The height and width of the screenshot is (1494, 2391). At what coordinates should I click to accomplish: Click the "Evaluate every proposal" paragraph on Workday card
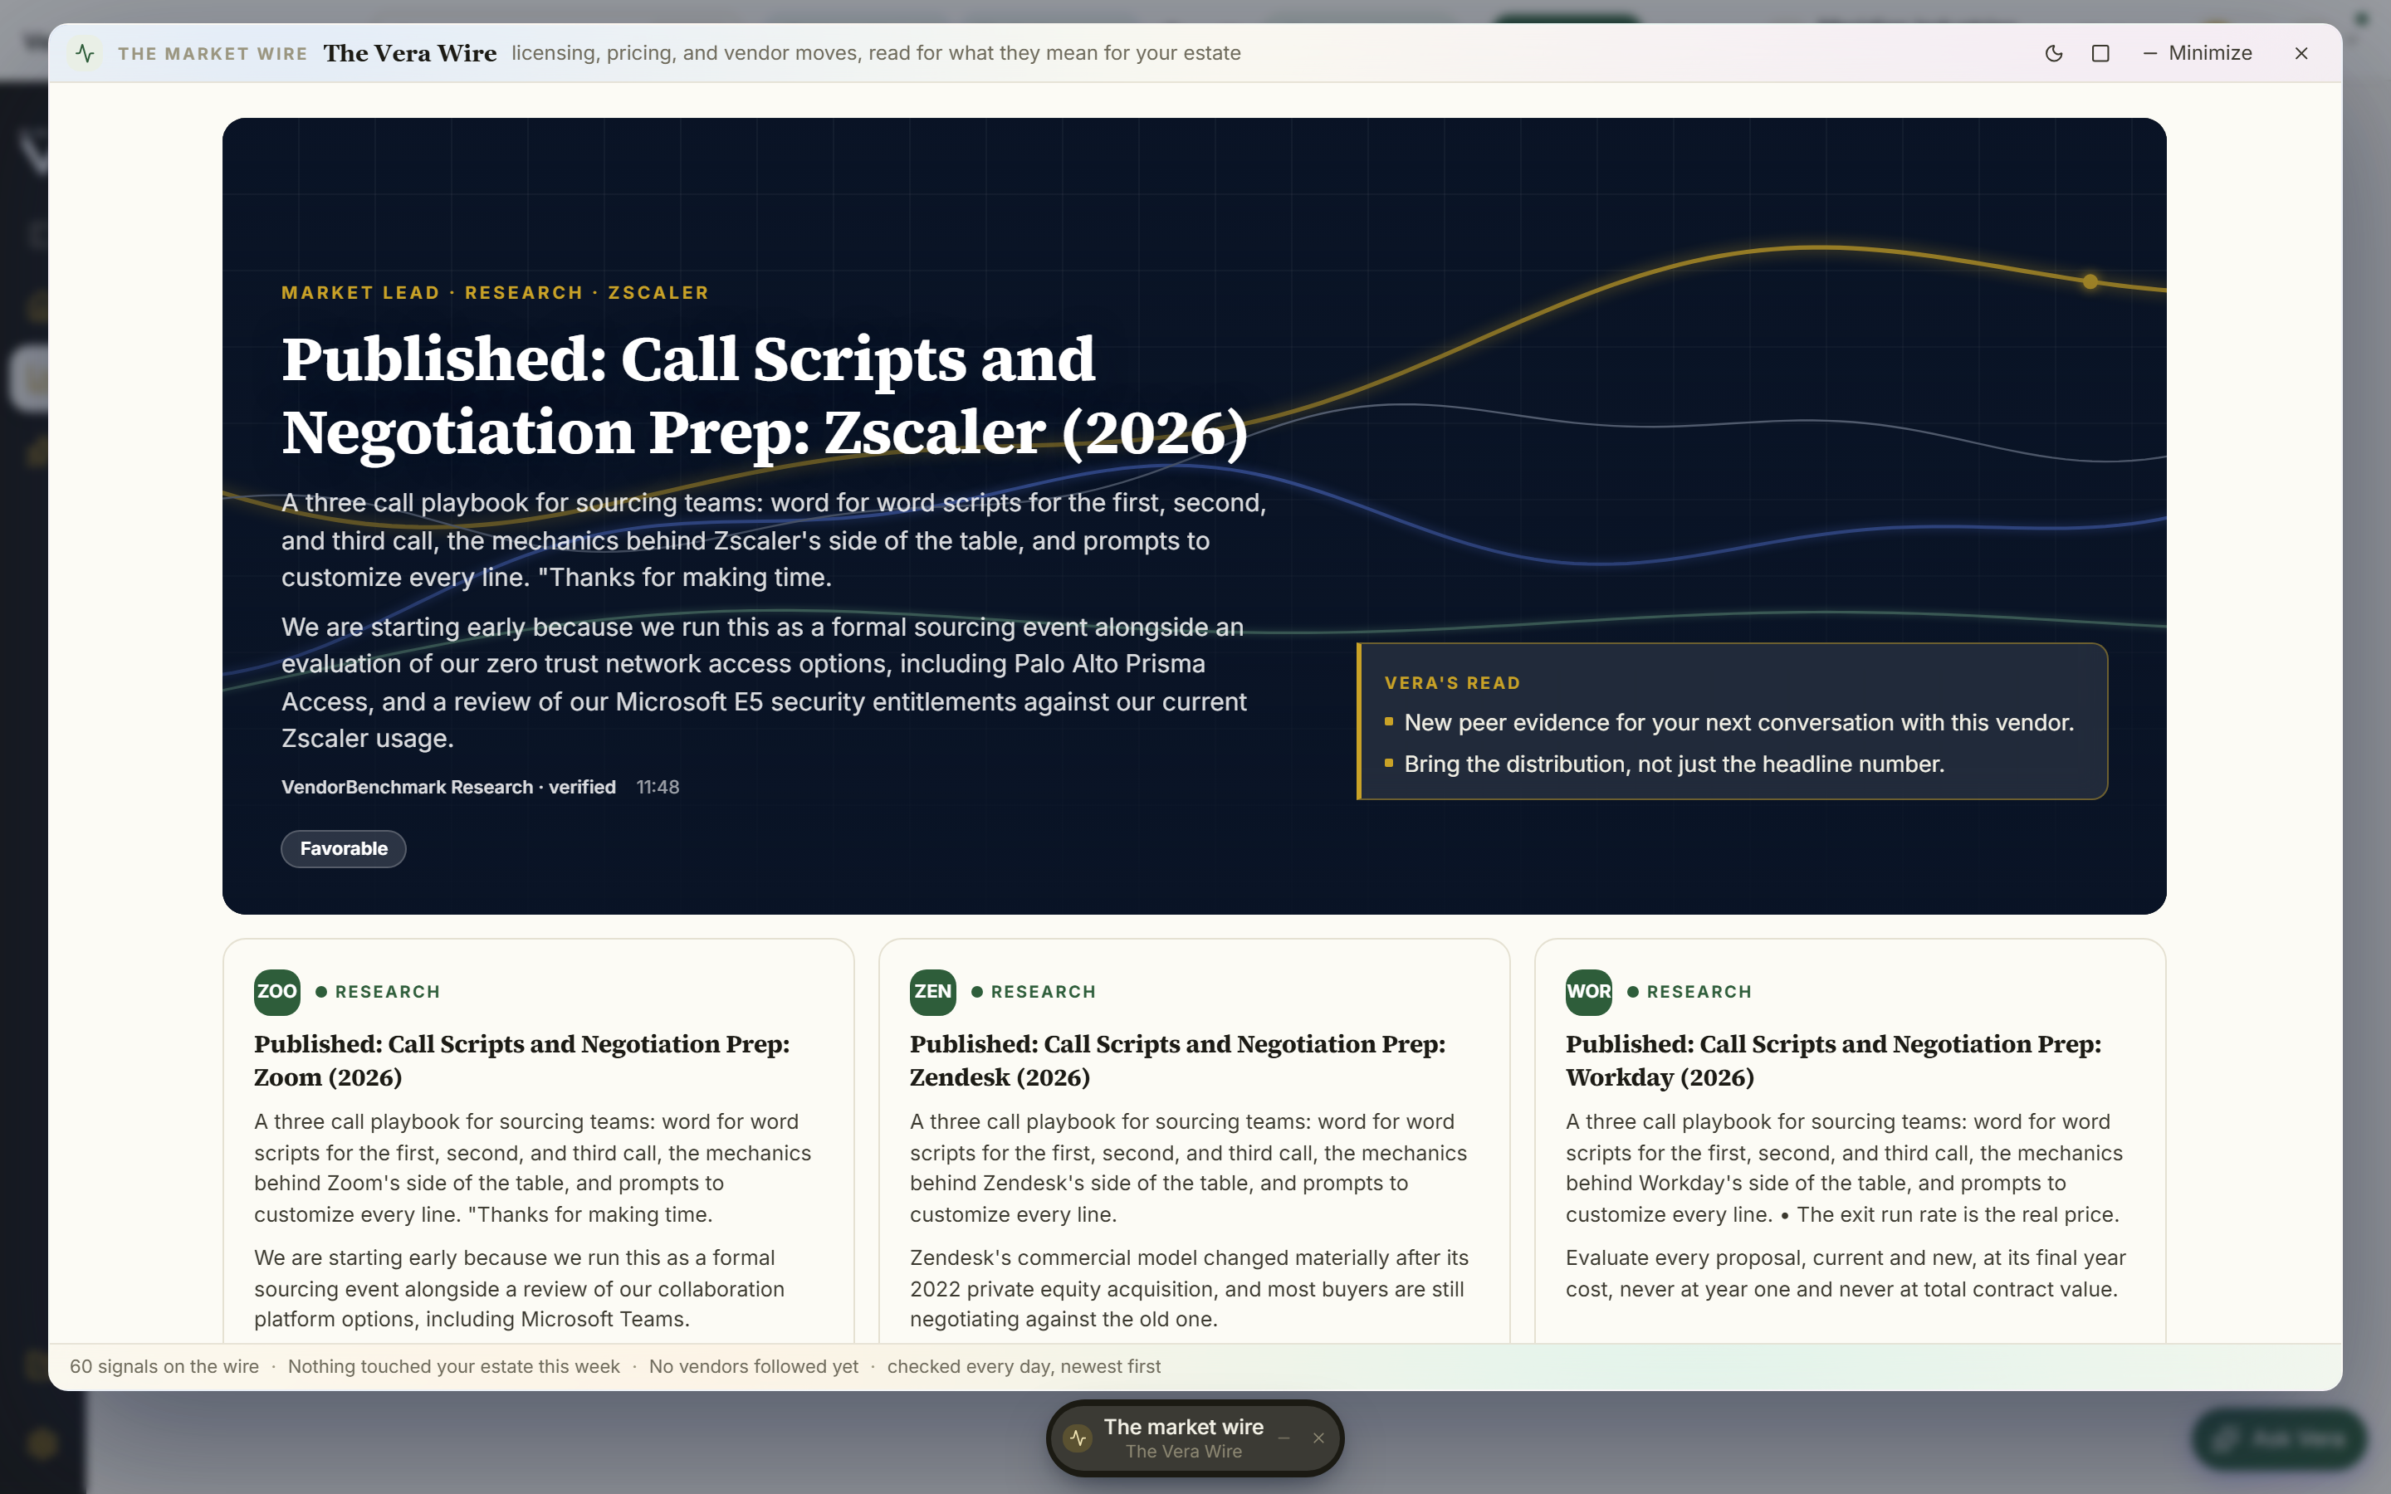pyautogui.click(x=1846, y=1274)
